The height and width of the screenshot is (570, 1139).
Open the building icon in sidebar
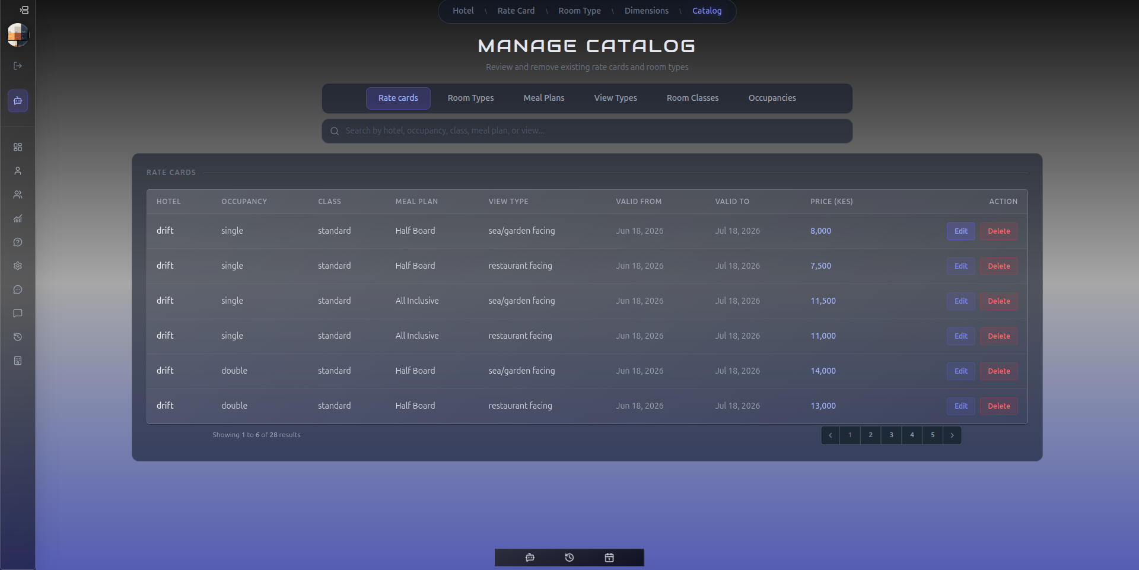coord(18,361)
